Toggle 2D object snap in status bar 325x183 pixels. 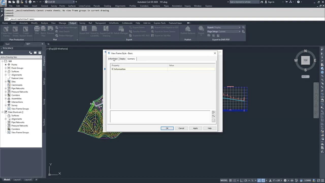coord(263,180)
